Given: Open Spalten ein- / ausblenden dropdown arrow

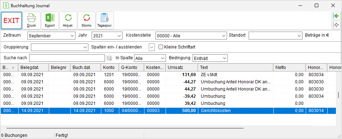Looking at the screenshot, I should (x=152, y=47).
